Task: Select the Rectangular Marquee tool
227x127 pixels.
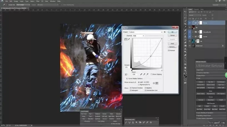Action: click(185, 15)
